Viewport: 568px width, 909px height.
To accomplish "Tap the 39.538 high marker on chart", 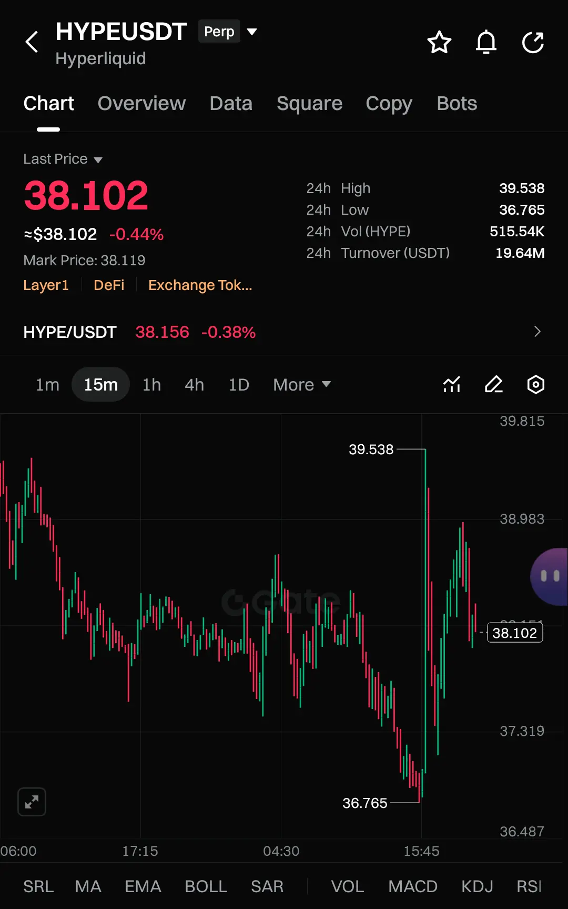I will [371, 449].
